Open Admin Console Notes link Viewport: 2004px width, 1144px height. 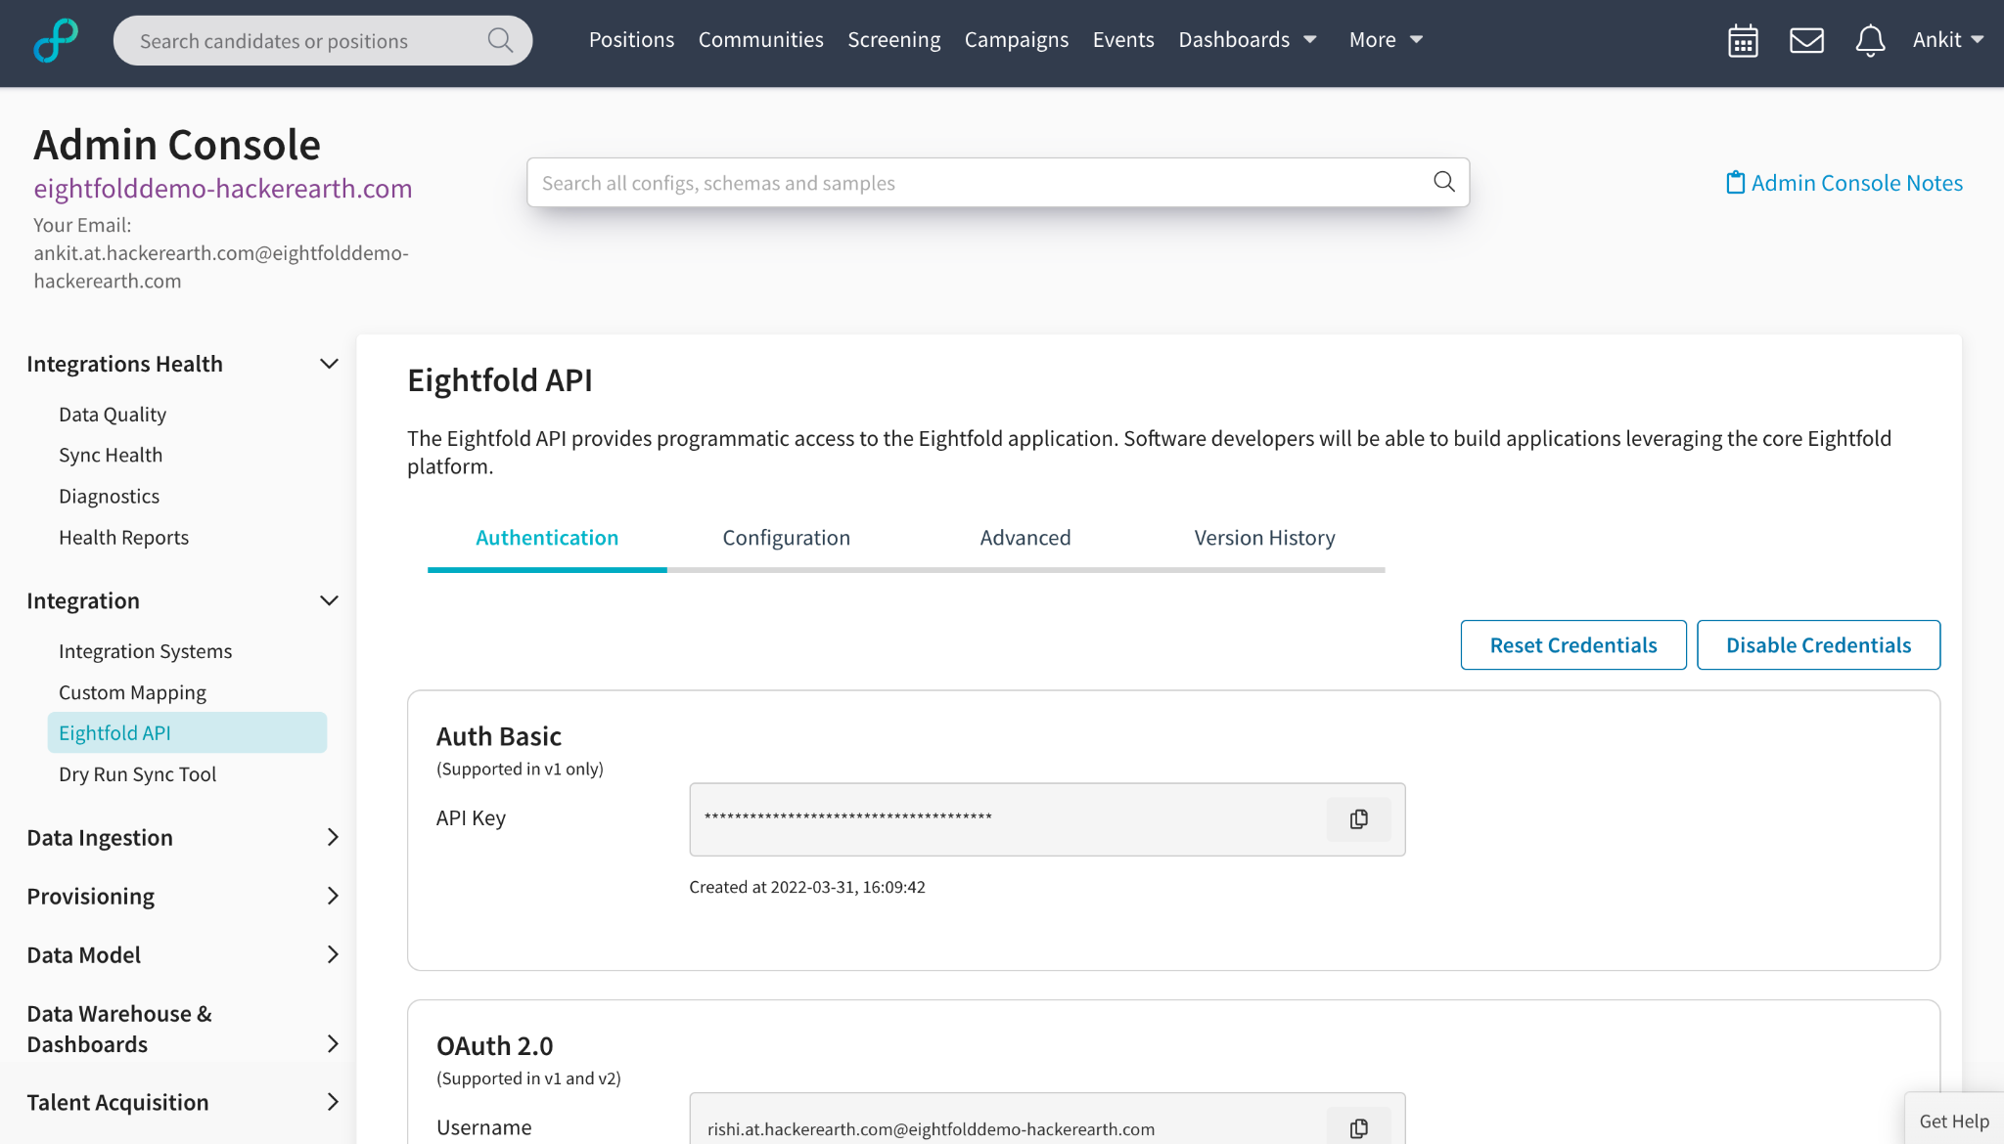[x=1856, y=183]
